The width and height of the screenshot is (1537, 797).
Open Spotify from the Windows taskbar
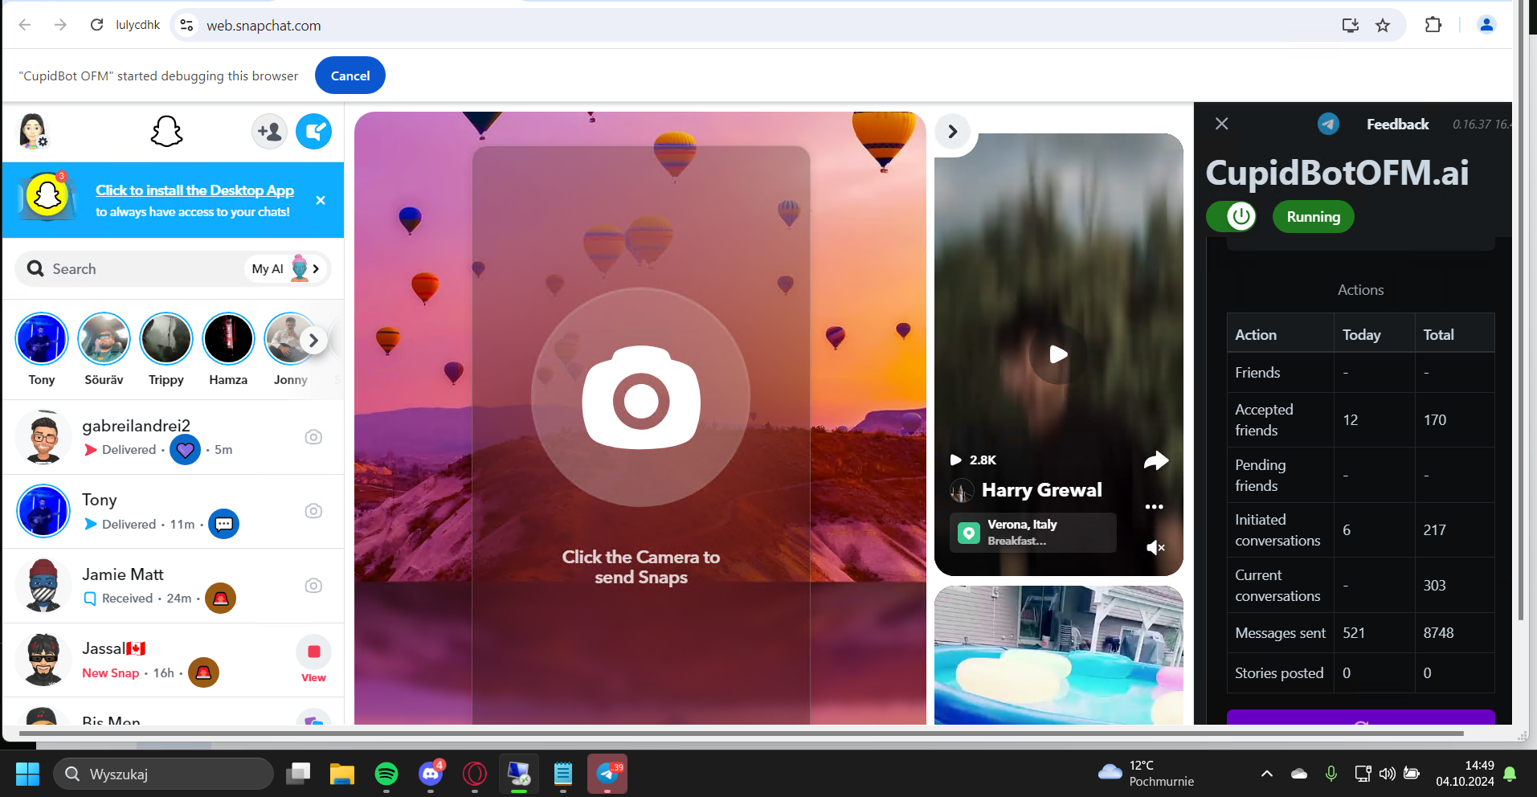386,774
